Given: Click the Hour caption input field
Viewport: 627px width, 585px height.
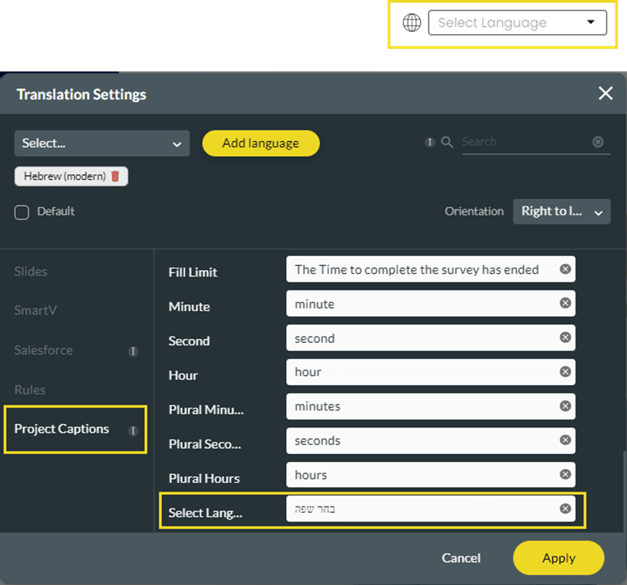Looking at the screenshot, I should 424,372.
